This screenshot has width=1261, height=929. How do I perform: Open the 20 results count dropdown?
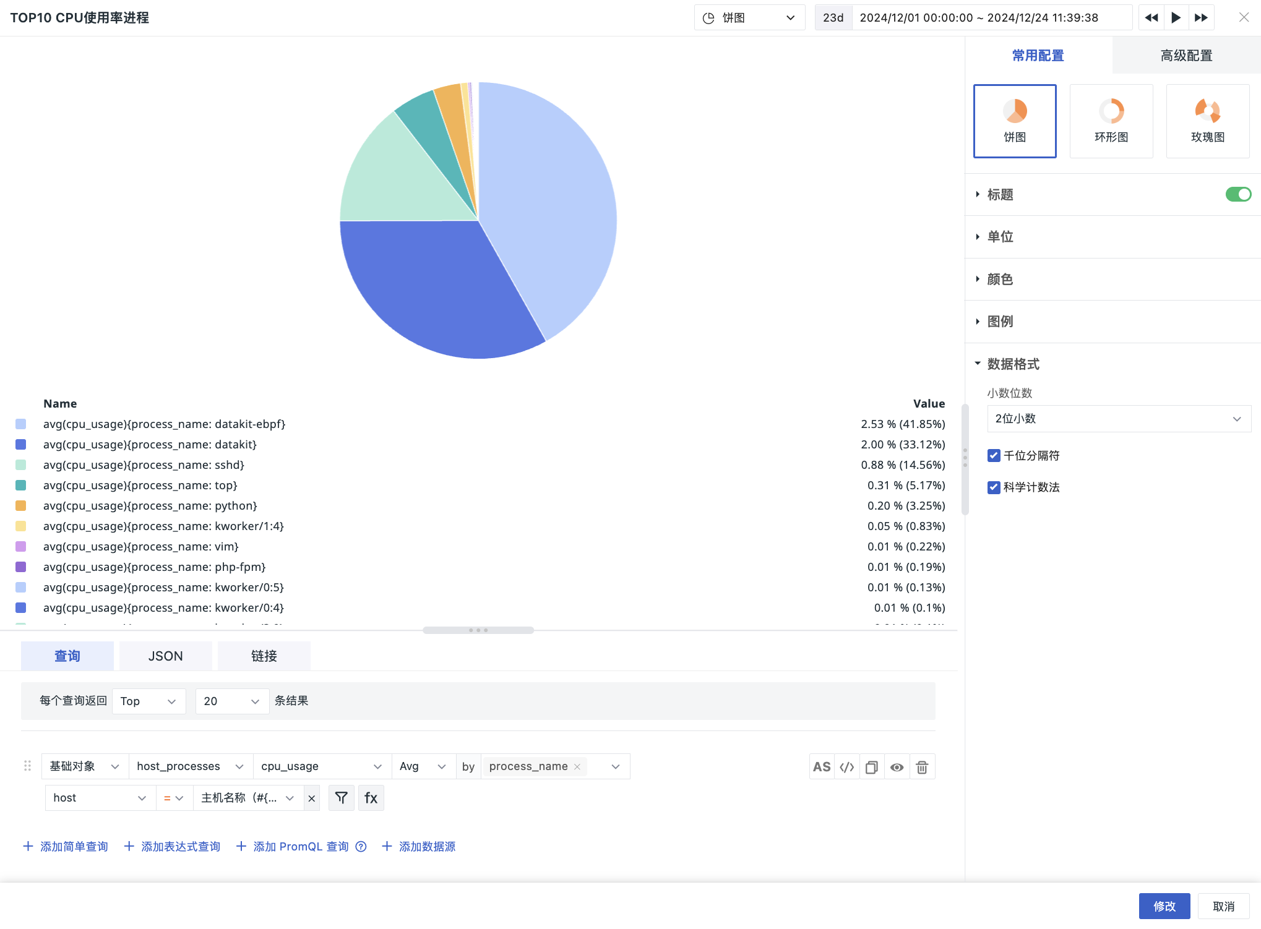click(x=232, y=701)
